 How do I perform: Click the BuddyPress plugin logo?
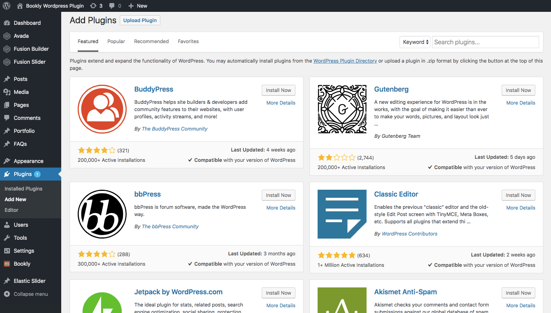point(102,109)
